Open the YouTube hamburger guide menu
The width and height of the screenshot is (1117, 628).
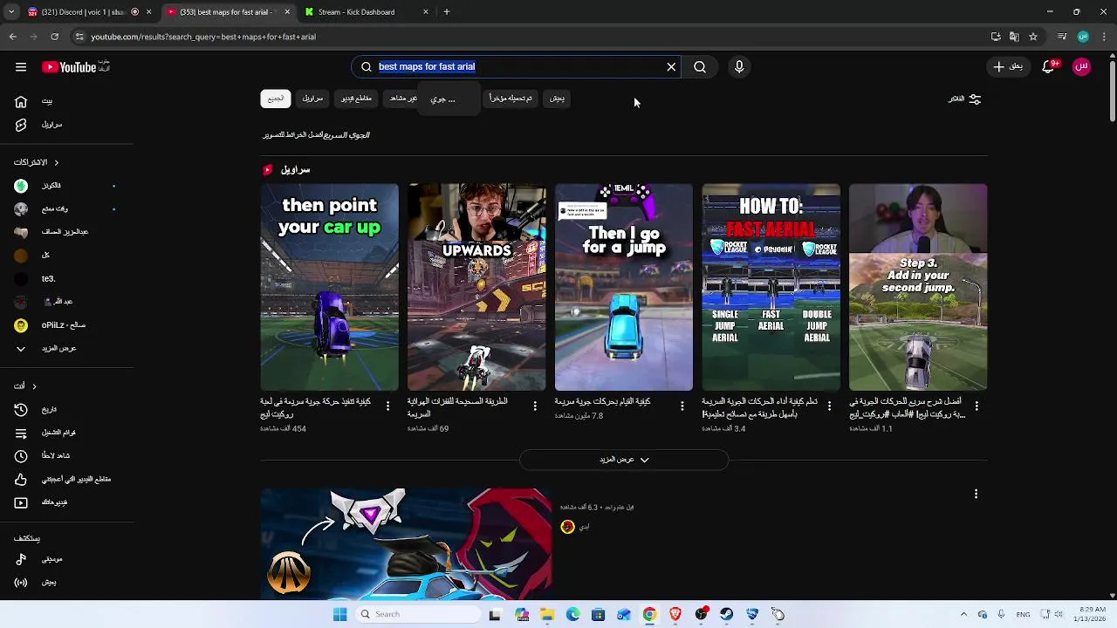point(21,67)
